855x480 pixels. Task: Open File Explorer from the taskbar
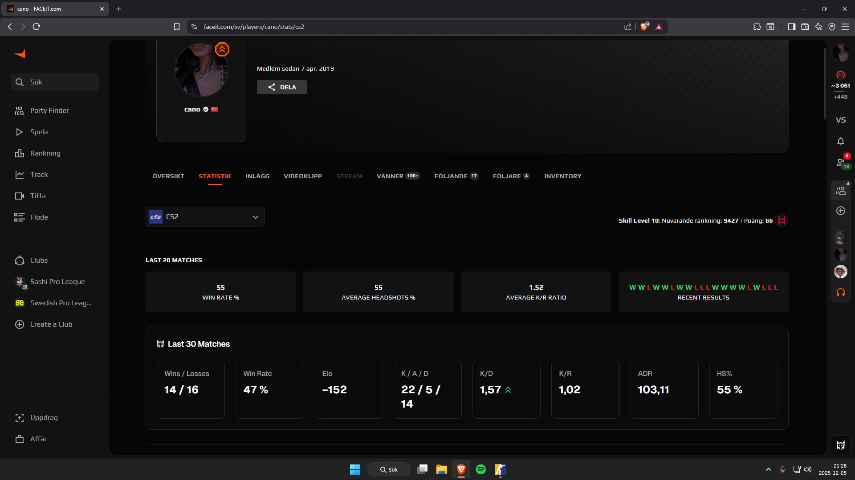[441, 469]
